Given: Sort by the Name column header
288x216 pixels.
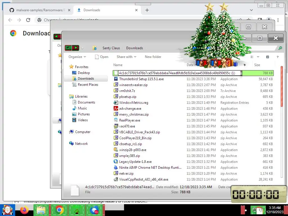Looking at the screenshot, I should pos(118,65).
